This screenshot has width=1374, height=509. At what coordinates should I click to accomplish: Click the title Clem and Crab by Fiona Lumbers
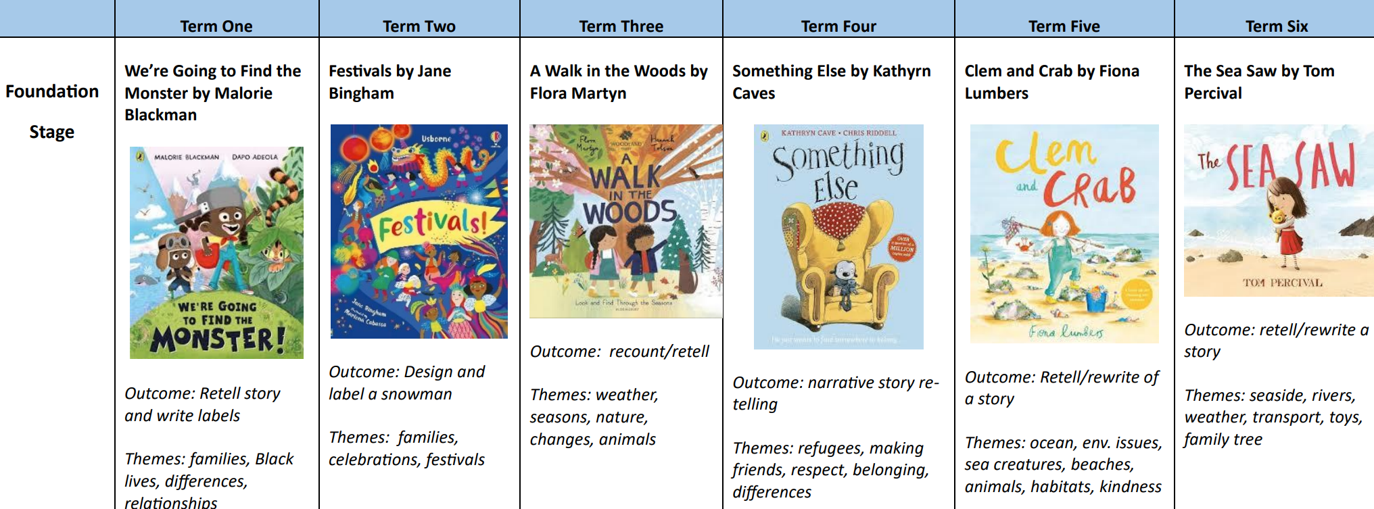click(1051, 82)
